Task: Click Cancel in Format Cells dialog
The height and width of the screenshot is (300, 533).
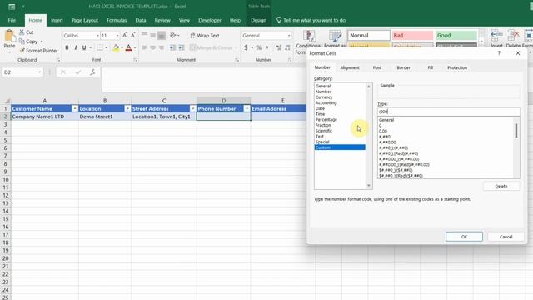Action: point(506,237)
